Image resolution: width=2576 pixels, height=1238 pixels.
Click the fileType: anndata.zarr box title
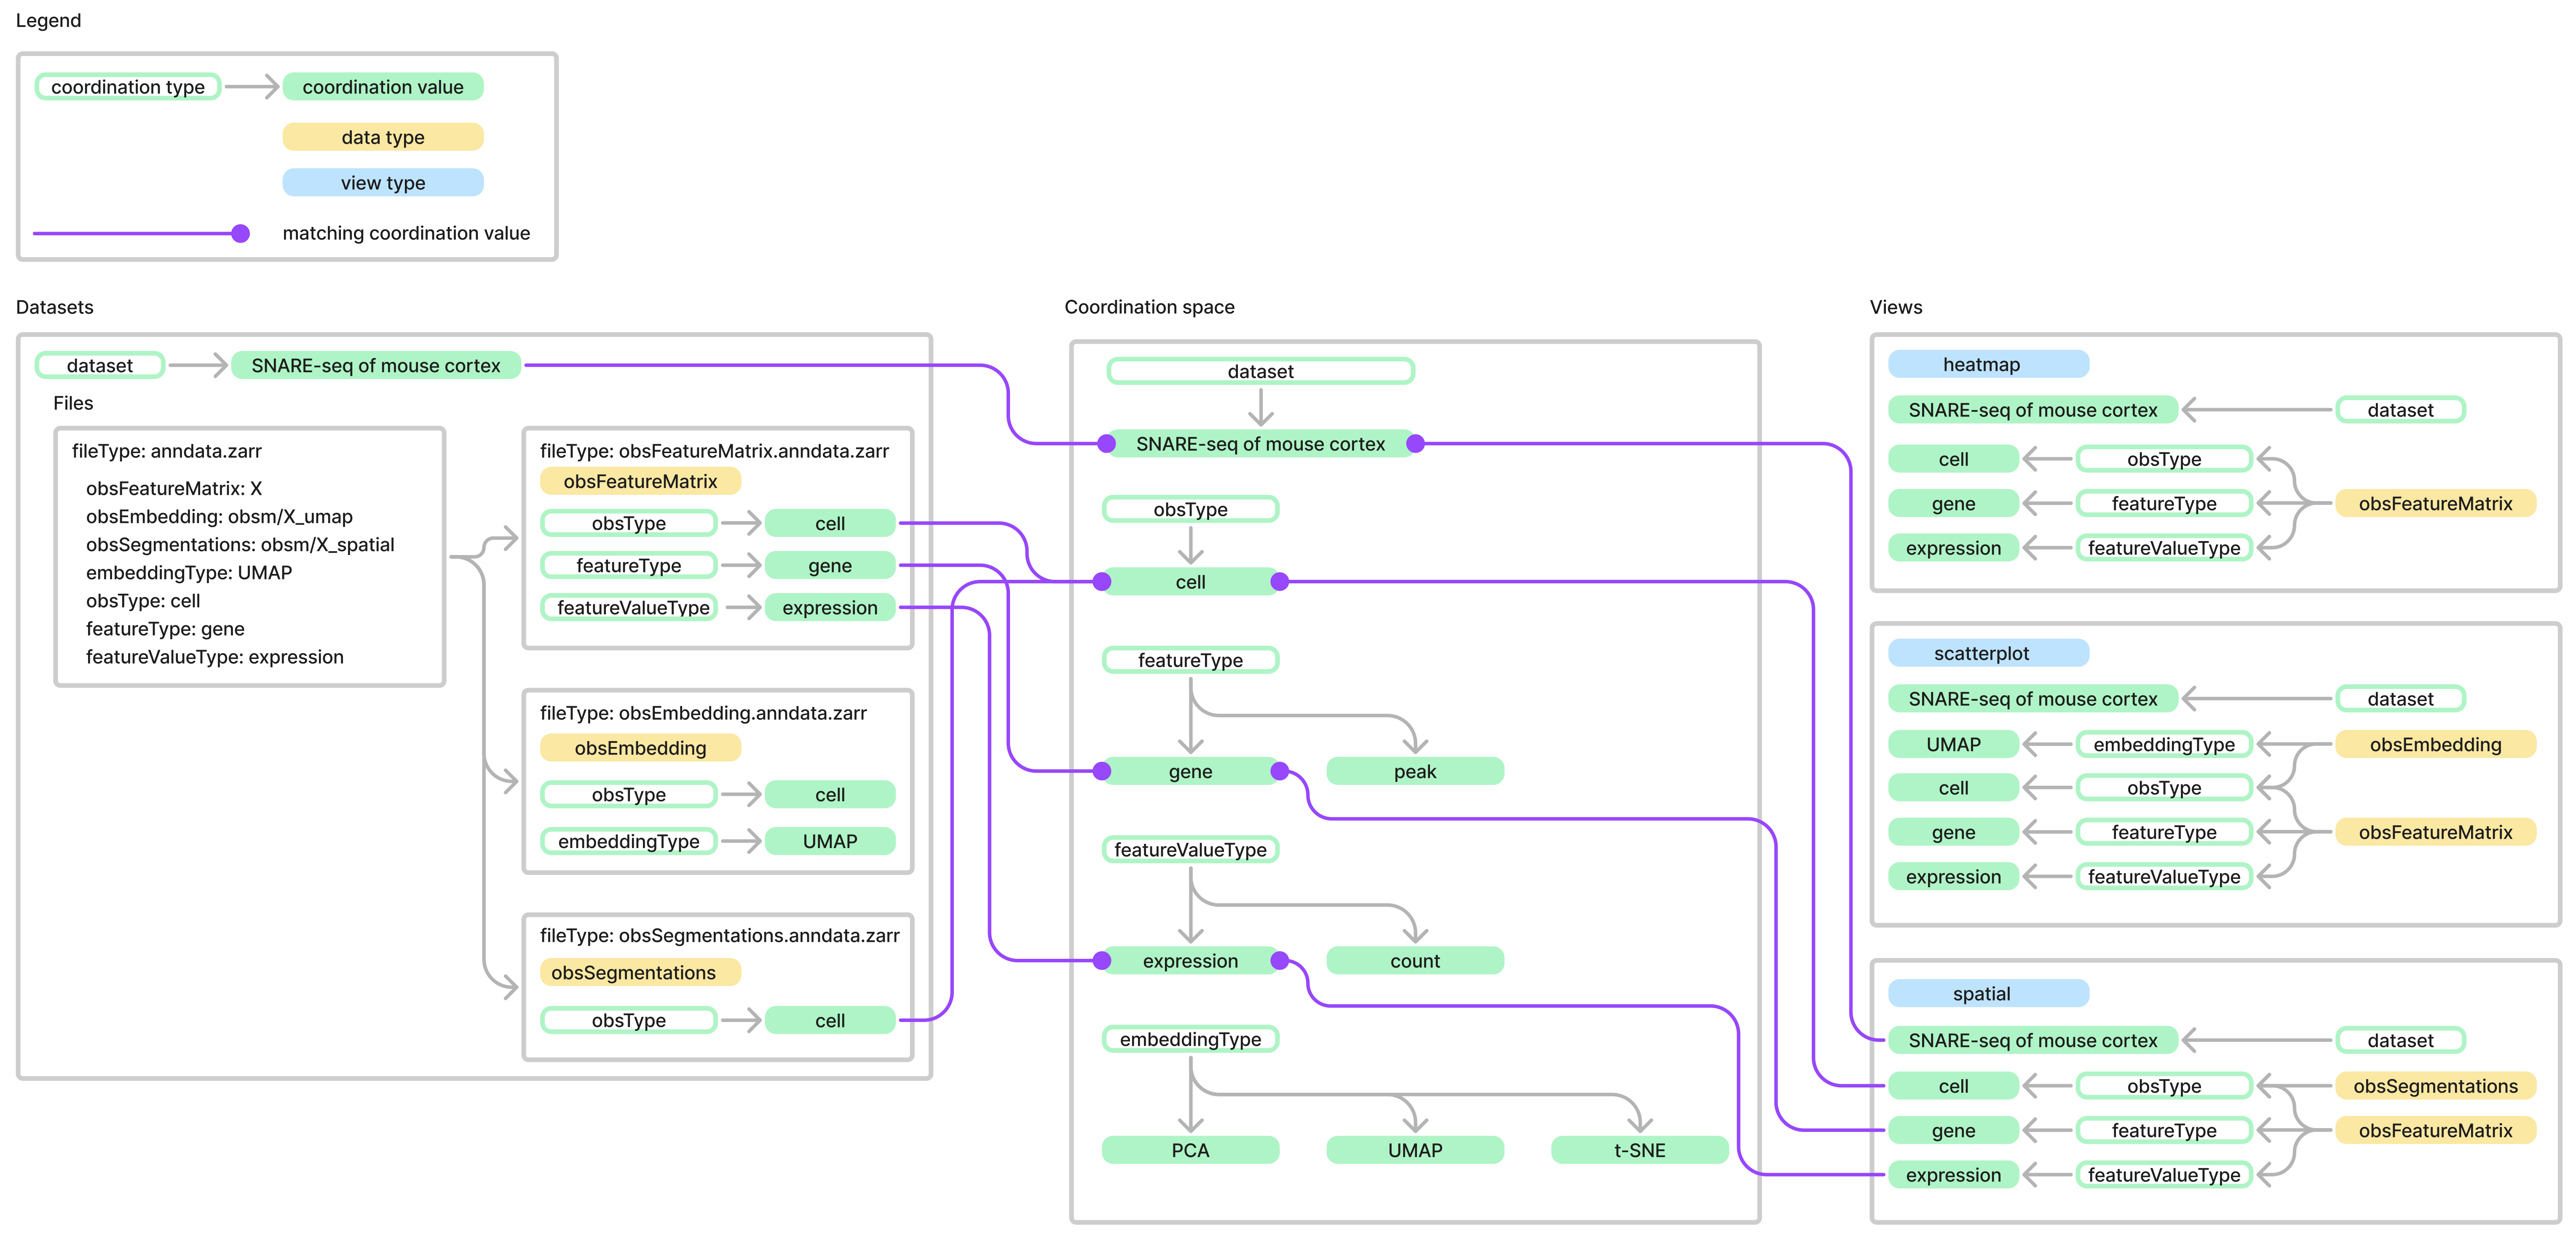[x=167, y=451]
